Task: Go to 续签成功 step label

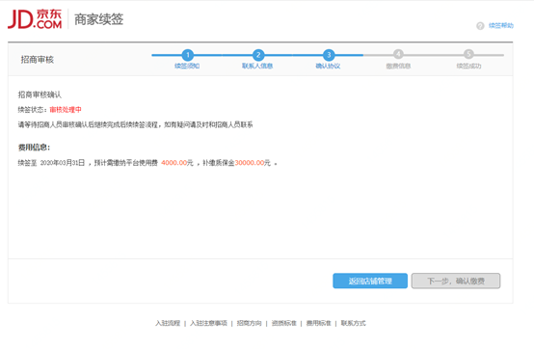Action: (469, 66)
